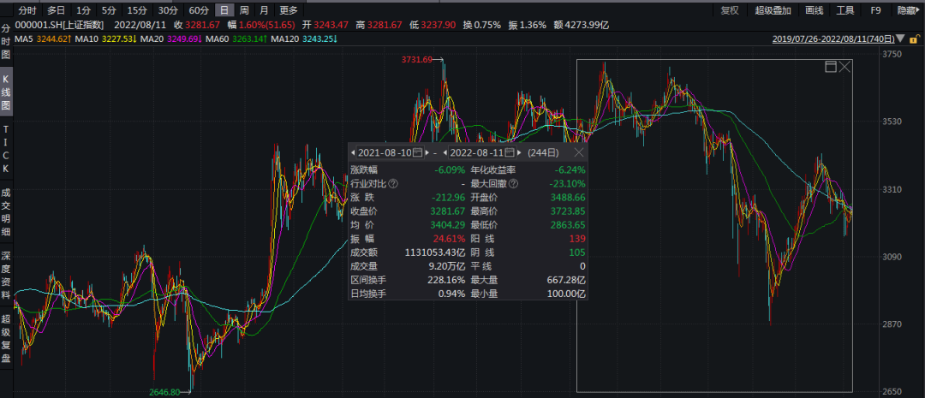Click the help icon beside 行业对比
The image size is (925, 398).
[393, 183]
